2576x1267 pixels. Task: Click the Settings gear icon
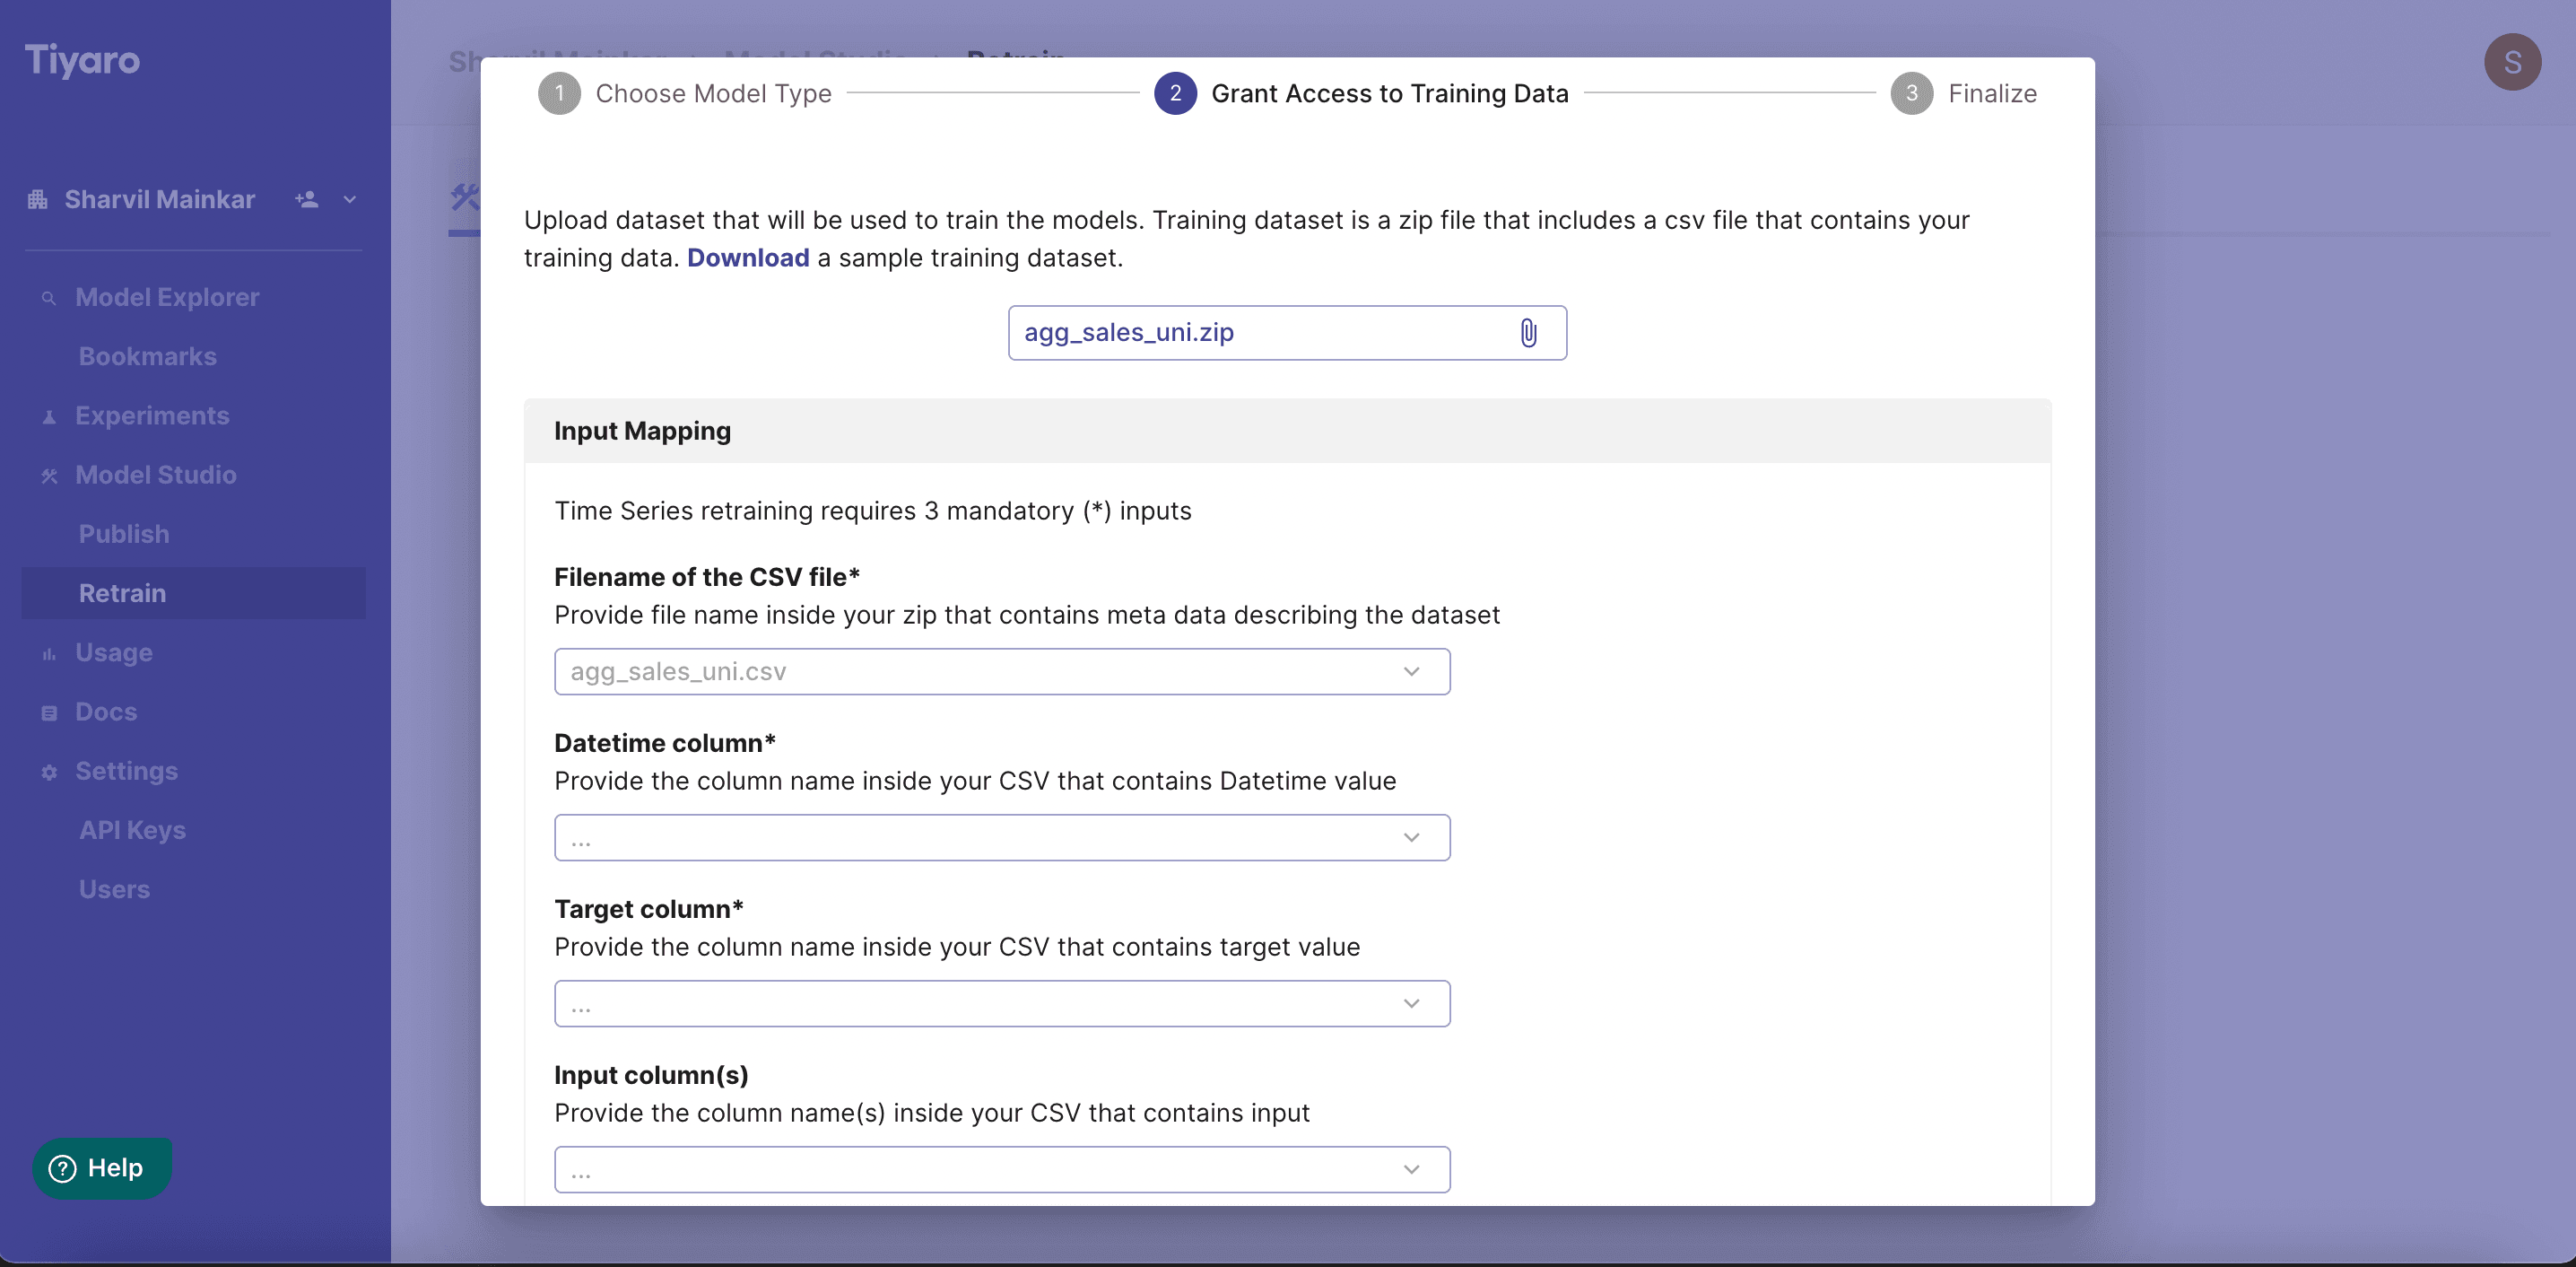click(x=48, y=772)
